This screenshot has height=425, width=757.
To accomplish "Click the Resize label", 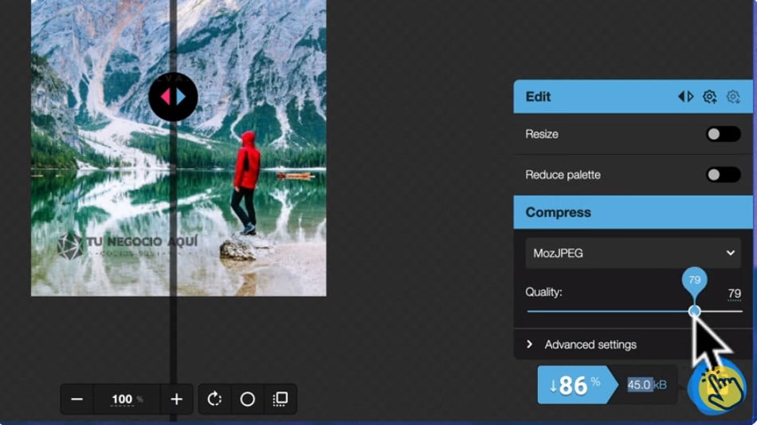I will pos(542,134).
